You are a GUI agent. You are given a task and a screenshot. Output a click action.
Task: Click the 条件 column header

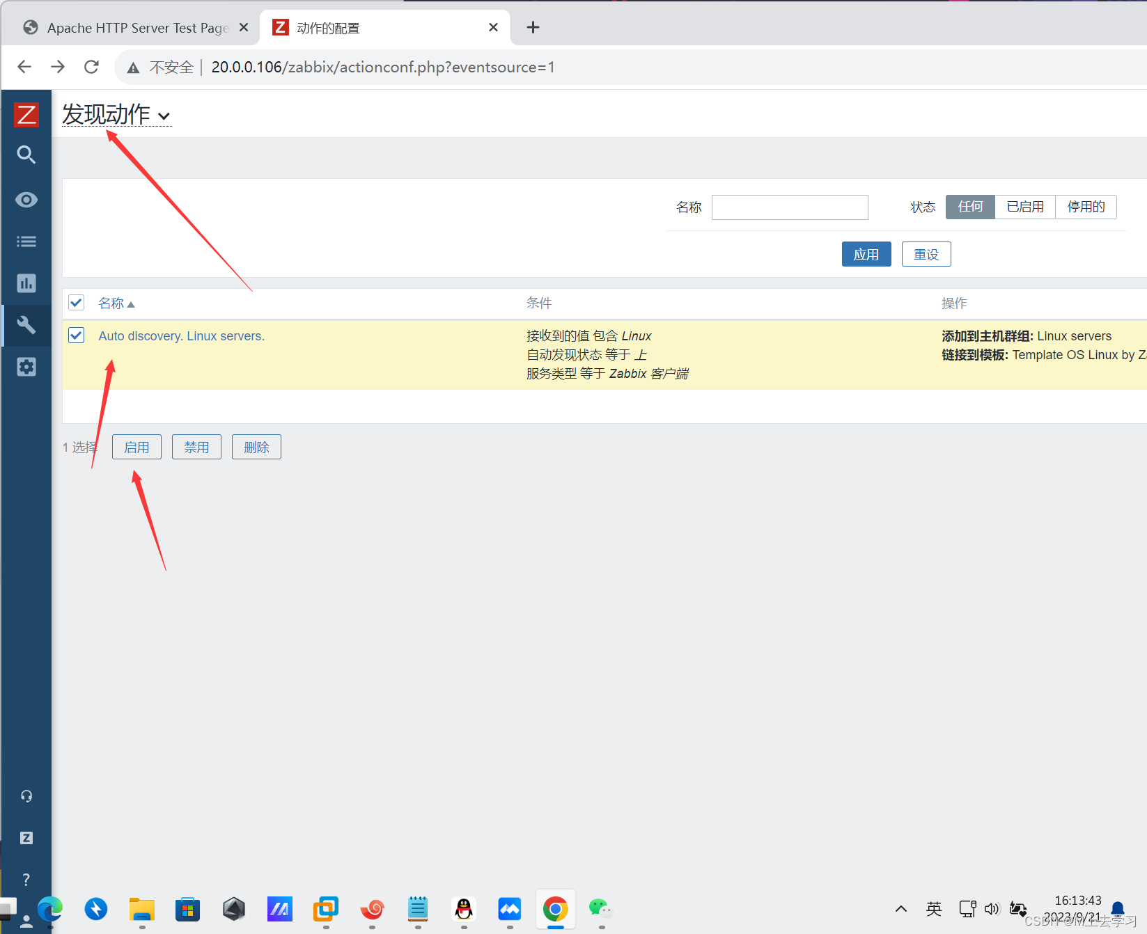click(539, 303)
